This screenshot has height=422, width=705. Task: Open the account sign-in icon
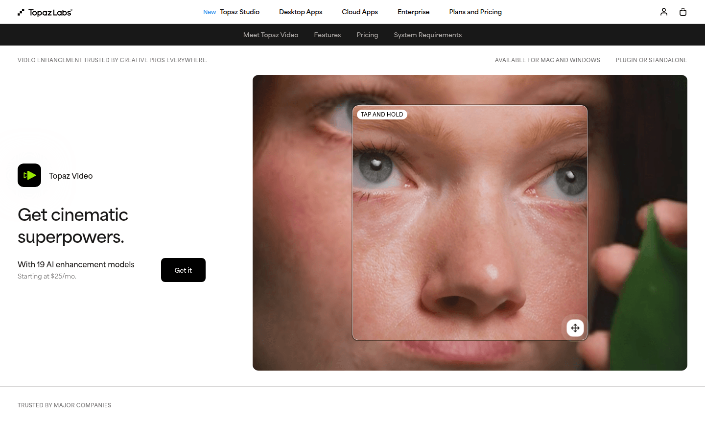664,12
